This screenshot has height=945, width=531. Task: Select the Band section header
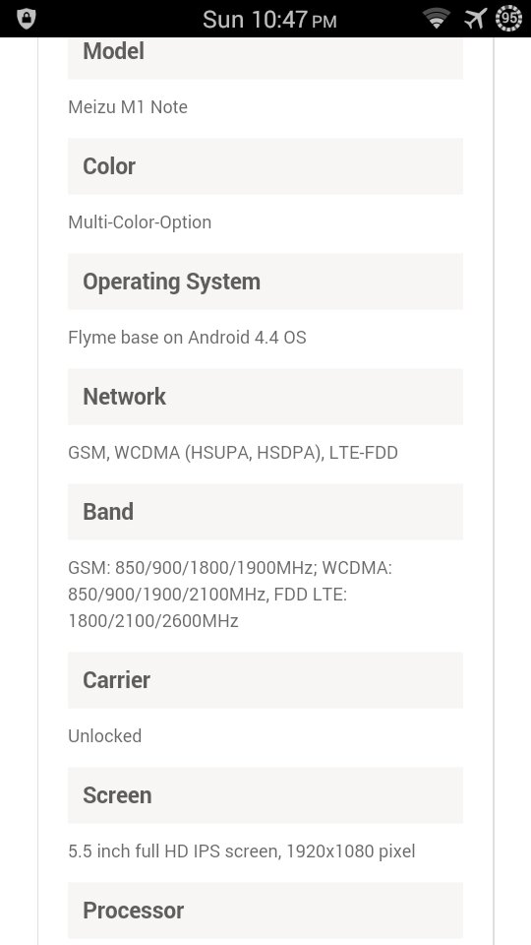pyautogui.click(x=265, y=512)
